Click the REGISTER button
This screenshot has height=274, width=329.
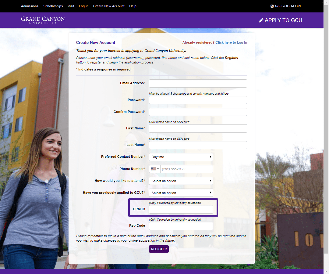(x=159, y=249)
